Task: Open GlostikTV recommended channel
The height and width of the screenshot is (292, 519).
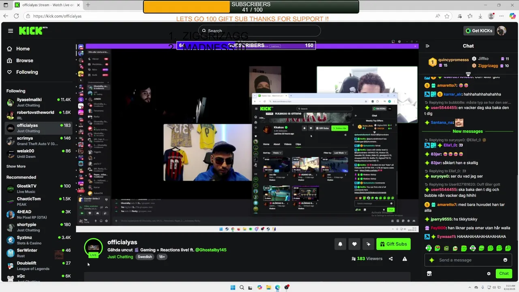Action: (x=39, y=189)
